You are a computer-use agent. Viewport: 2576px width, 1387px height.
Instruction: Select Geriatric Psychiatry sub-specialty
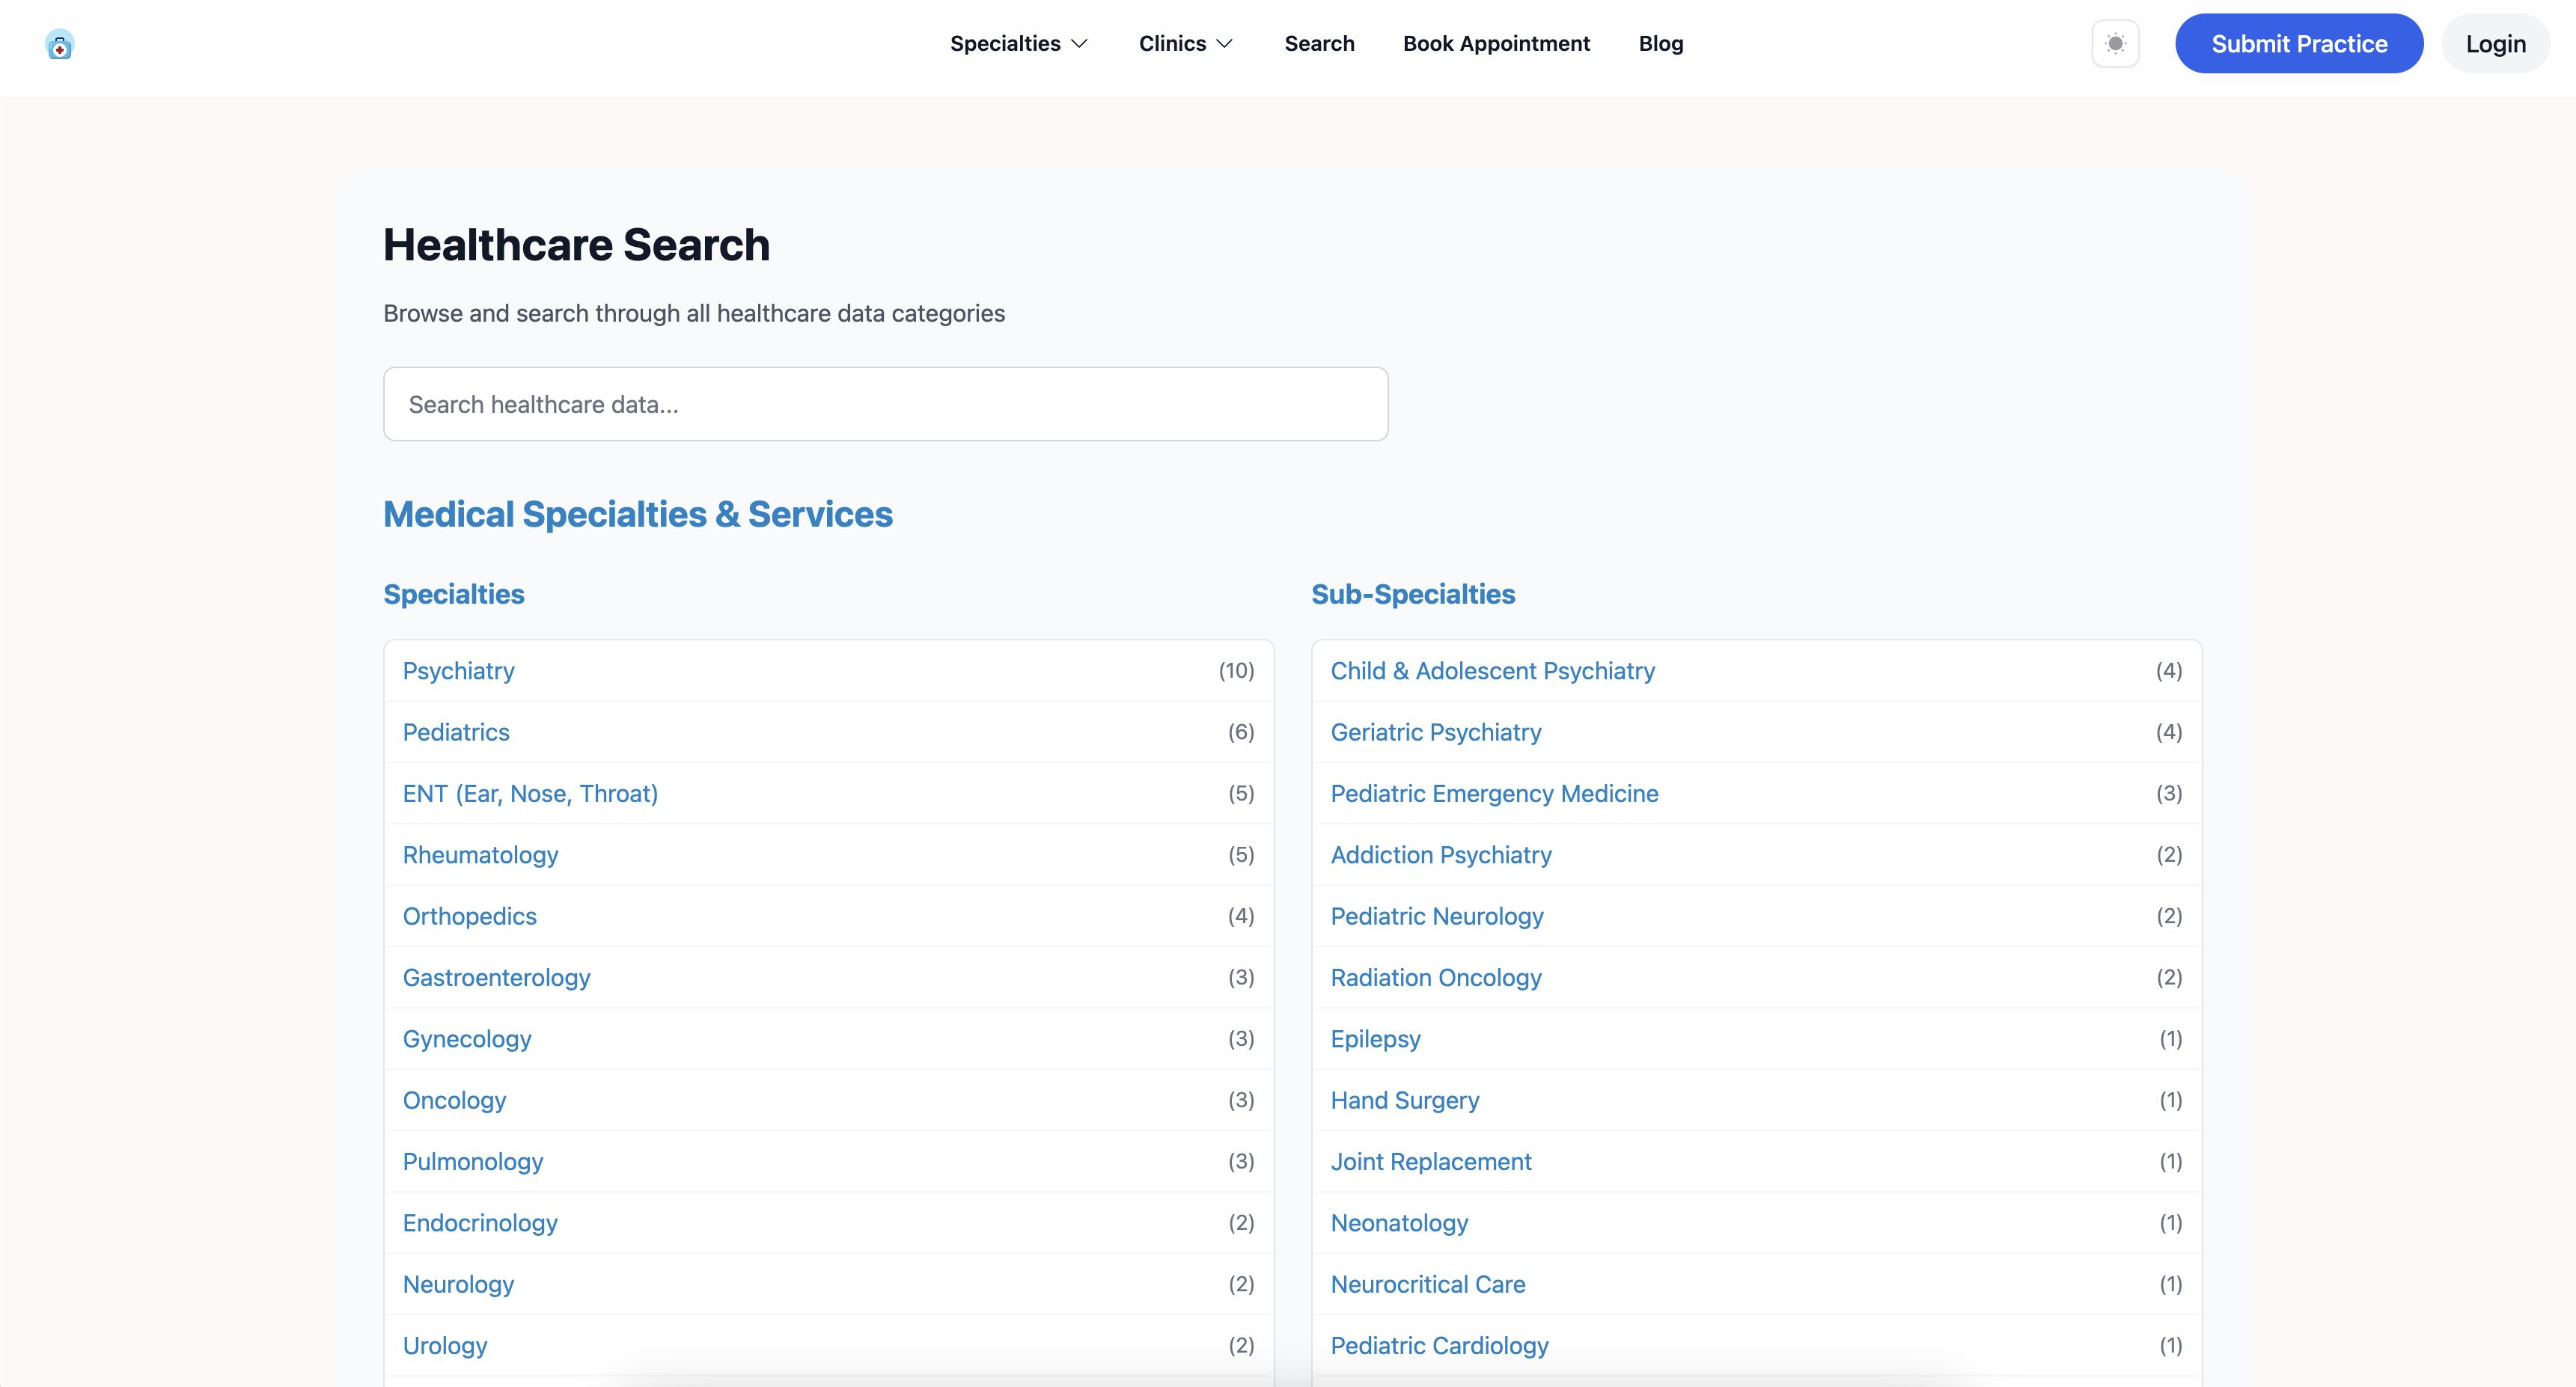pyautogui.click(x=1435, y=732)
